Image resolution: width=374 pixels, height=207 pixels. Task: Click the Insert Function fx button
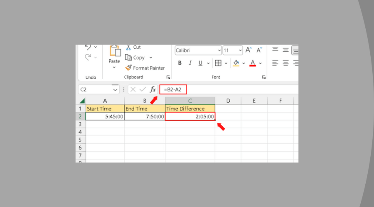153,89
